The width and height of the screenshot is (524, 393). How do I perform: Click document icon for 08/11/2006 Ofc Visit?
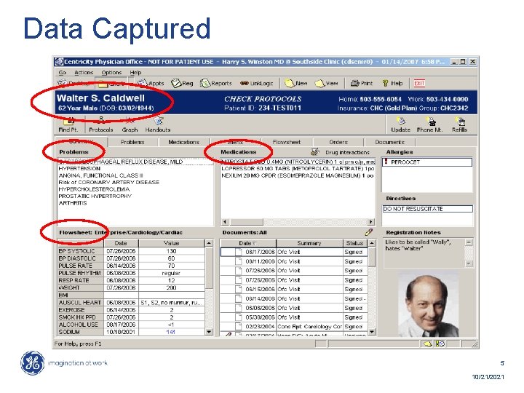coord(239,261)
